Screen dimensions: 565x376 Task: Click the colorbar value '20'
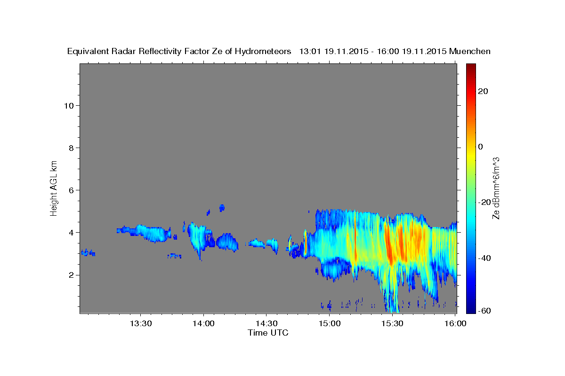tap(483, 91)
